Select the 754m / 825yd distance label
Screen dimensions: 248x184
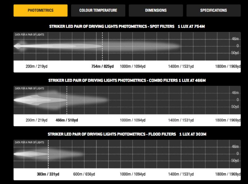click(102, 66)
